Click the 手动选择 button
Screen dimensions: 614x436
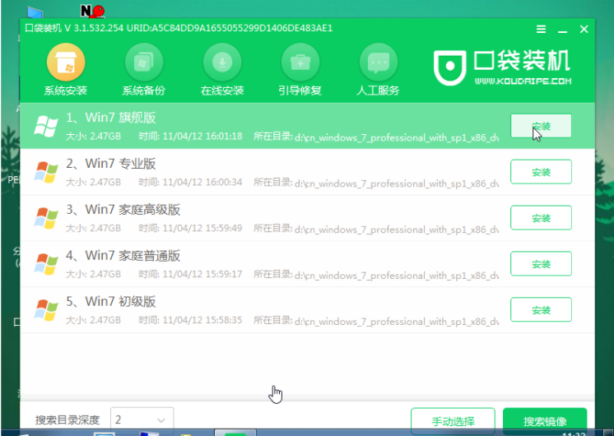tap(453, 421)
